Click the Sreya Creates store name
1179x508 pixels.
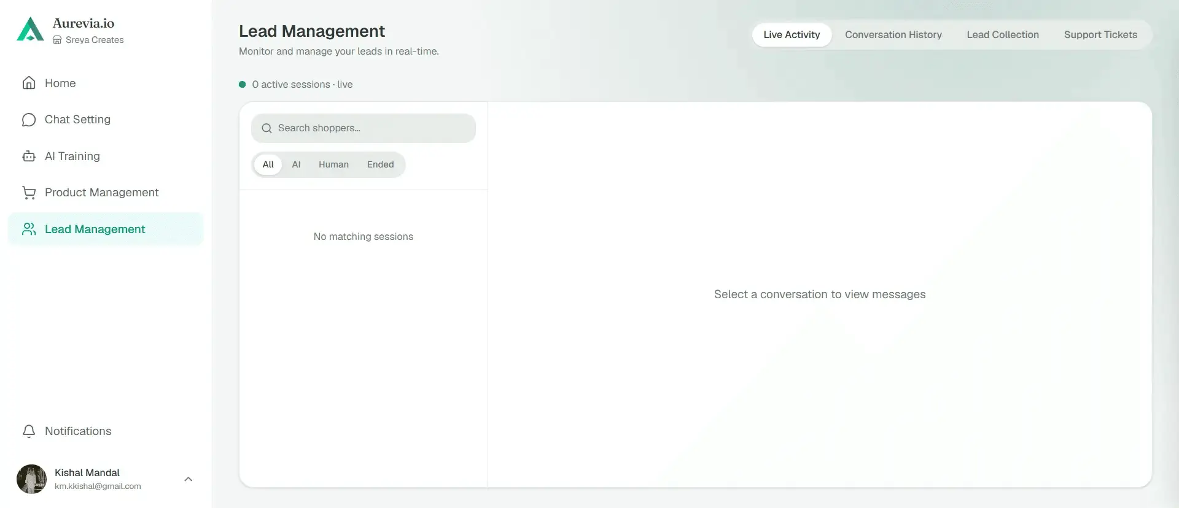[x=95, y=40]
